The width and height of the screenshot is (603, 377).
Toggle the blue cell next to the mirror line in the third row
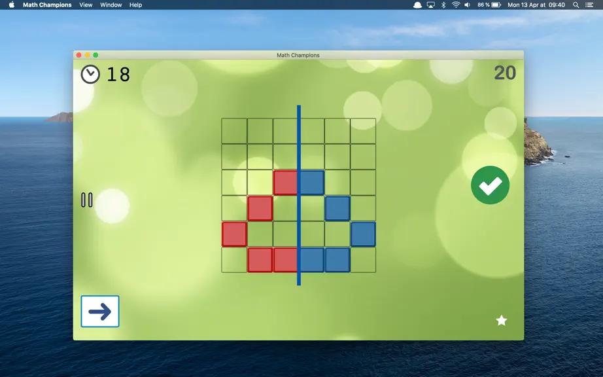point(312,183)
